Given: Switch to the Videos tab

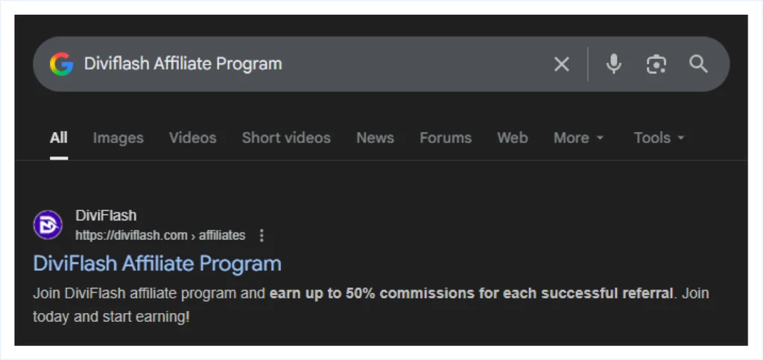Looking at the screenshot, I should click(x=193, y=138).
